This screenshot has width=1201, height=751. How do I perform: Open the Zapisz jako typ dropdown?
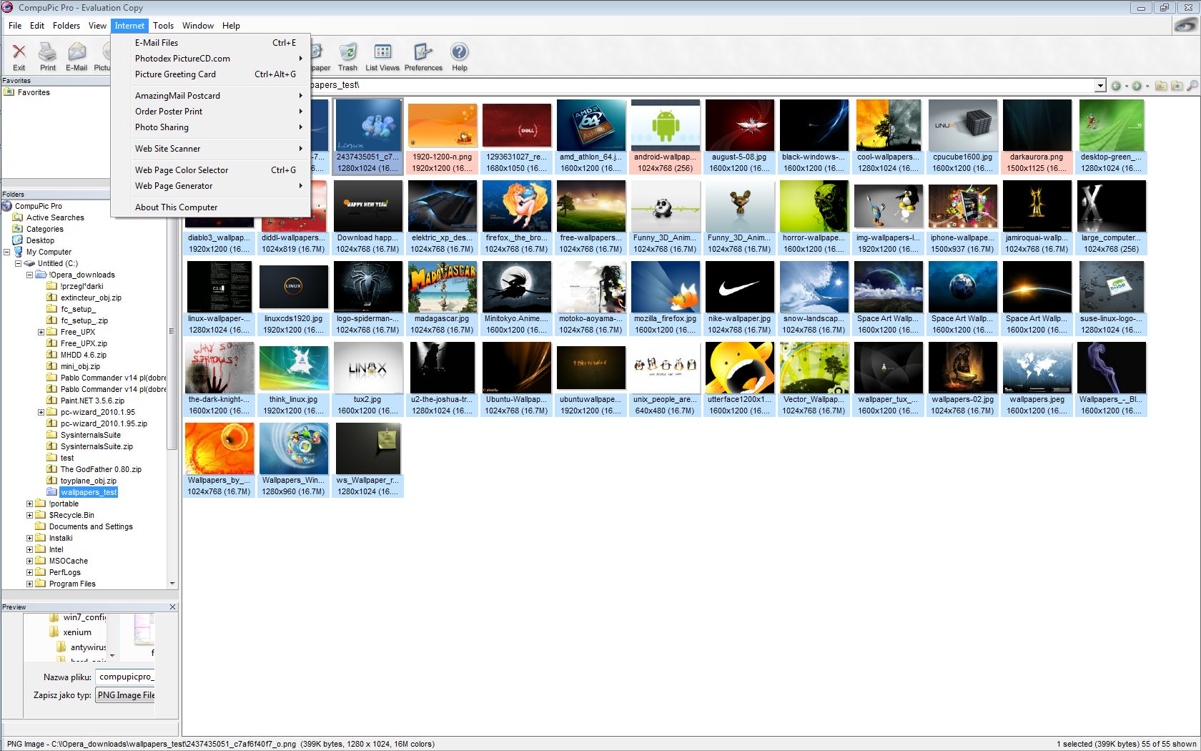tap(126, 695)
